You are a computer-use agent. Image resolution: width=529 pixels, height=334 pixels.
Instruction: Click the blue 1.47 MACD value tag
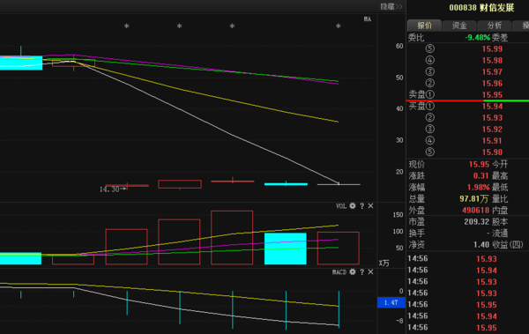[391, 302]
